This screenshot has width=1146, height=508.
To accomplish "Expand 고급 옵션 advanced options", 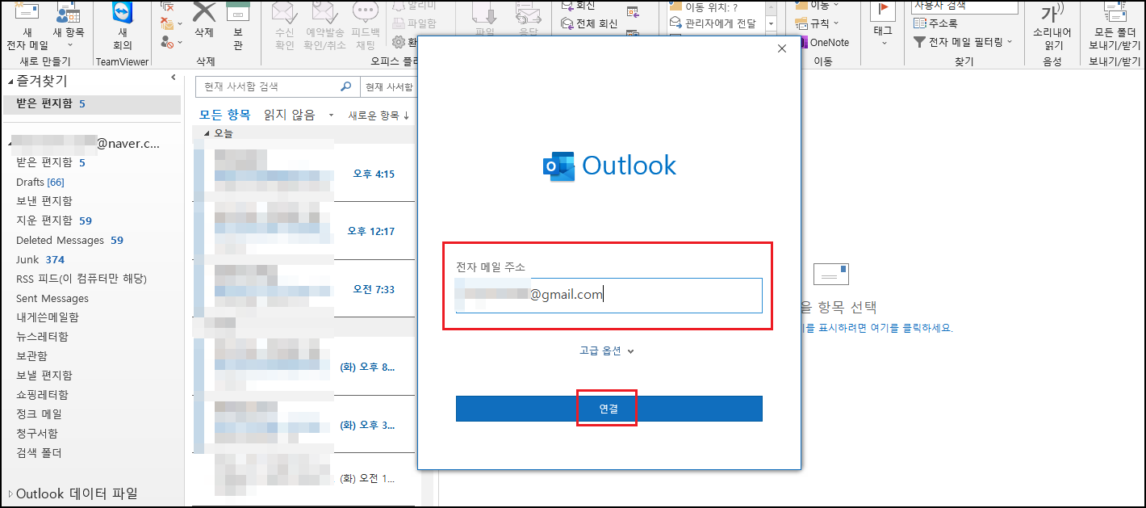I will [x=607, y=351].
